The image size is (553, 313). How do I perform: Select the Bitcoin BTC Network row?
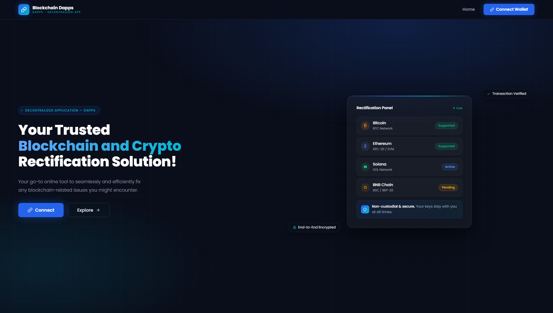(409, 126)
